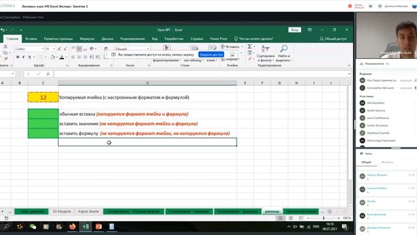Viewport: 417px width, 235px height.
Task: Open the Общий number format dropdown
Action: pyautogui.click(x=148, y=49)
